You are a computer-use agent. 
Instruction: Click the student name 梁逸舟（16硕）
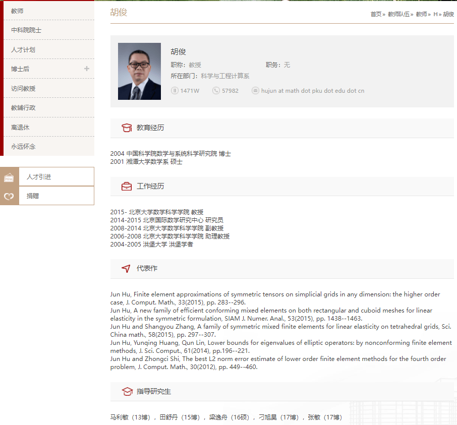230,417
